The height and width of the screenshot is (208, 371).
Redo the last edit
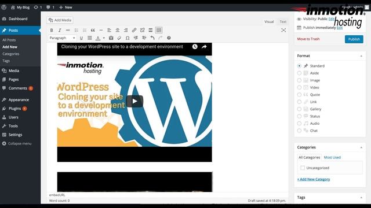[x=161, y=38]
